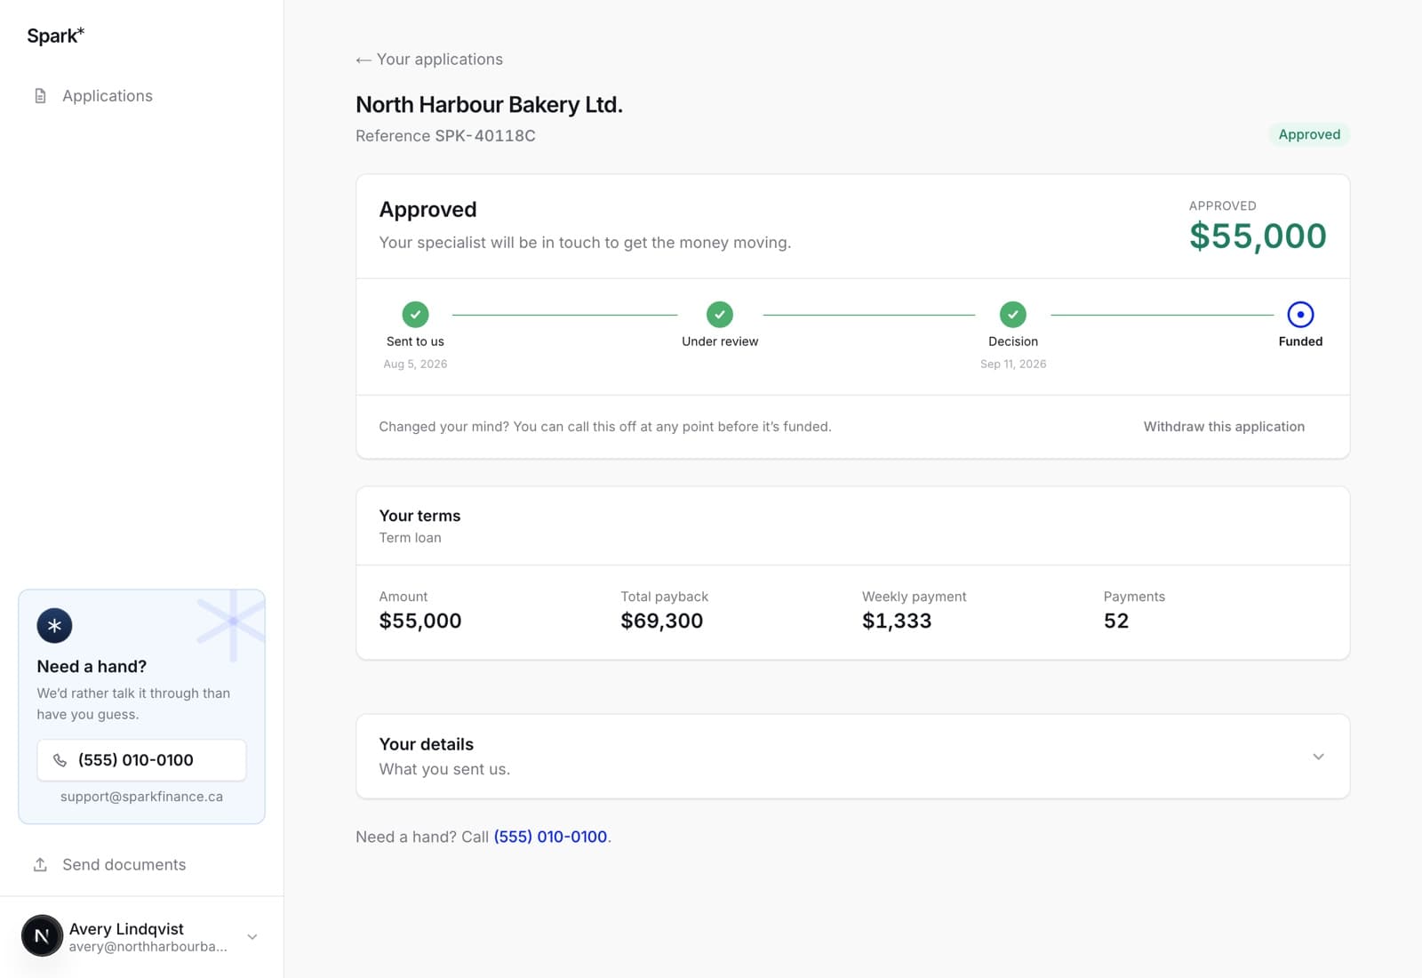Viewport: 1422px width, 978px height.
Task: Click the Sent to us checkmark step
Action: 415,314
